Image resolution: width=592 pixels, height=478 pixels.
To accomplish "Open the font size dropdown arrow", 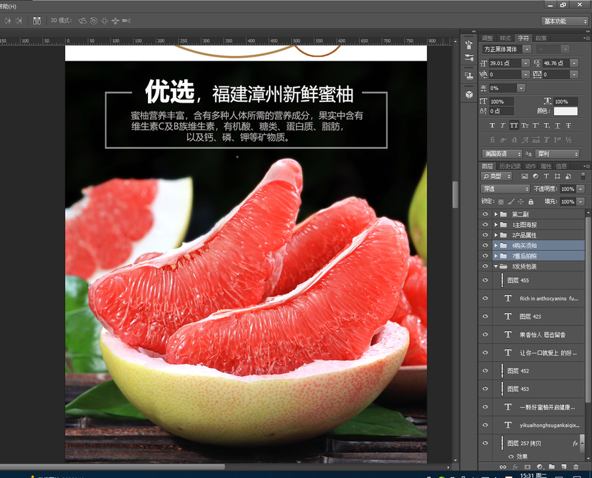I will [x=525, y=63].
